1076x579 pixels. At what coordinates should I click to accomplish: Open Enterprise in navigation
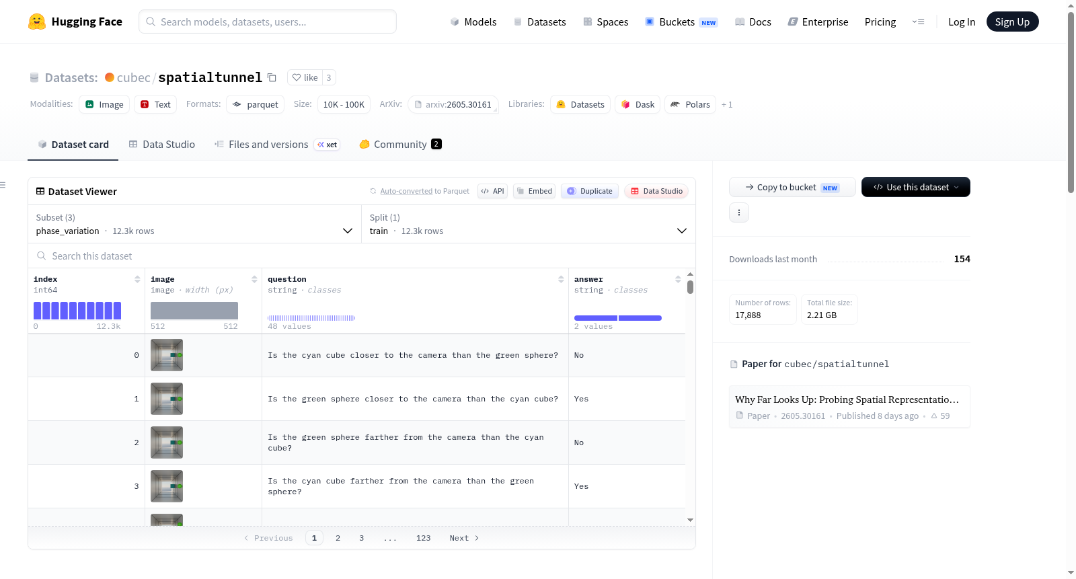point(818,22)
